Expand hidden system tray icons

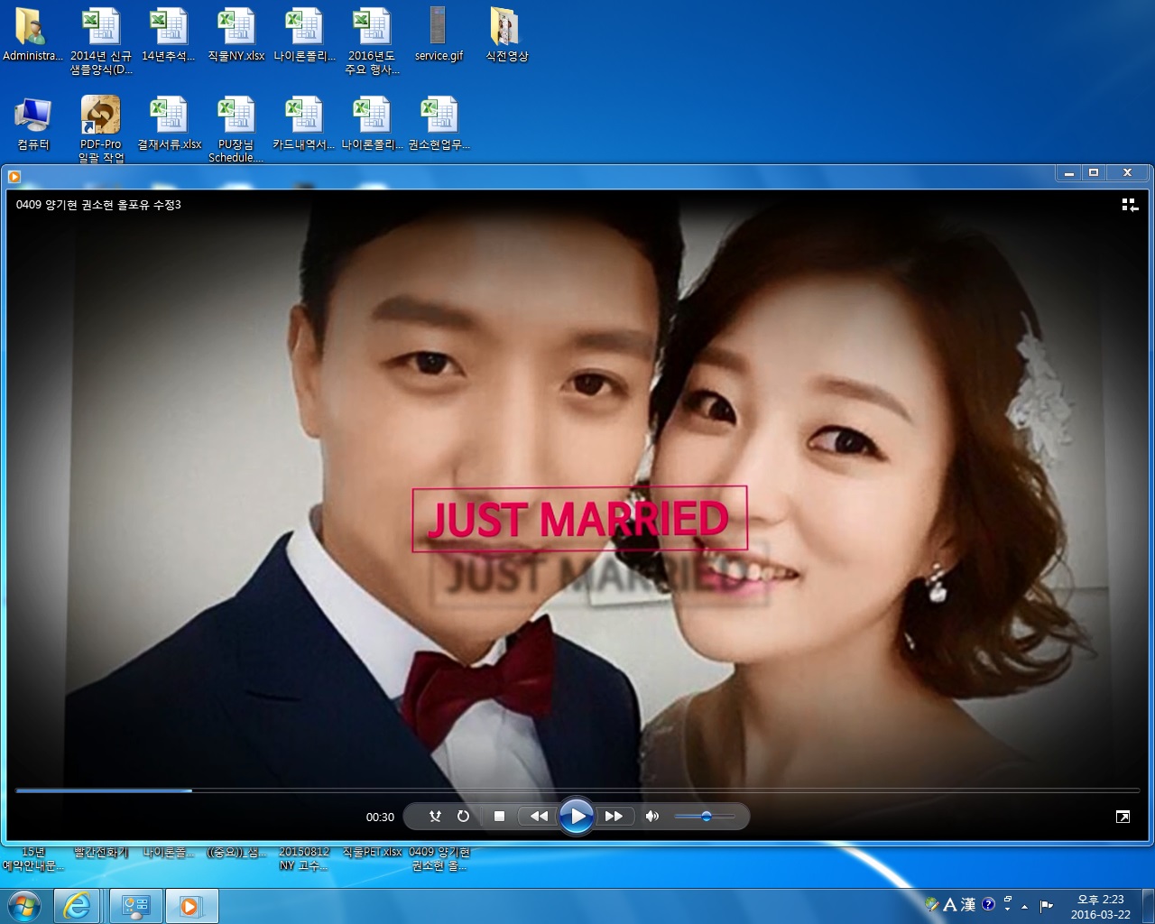[x=1025, y=906]
